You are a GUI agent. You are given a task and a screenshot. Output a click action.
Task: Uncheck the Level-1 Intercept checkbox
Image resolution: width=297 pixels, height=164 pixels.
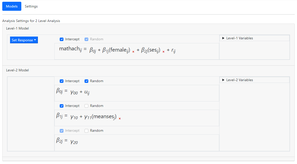point(62,39)
